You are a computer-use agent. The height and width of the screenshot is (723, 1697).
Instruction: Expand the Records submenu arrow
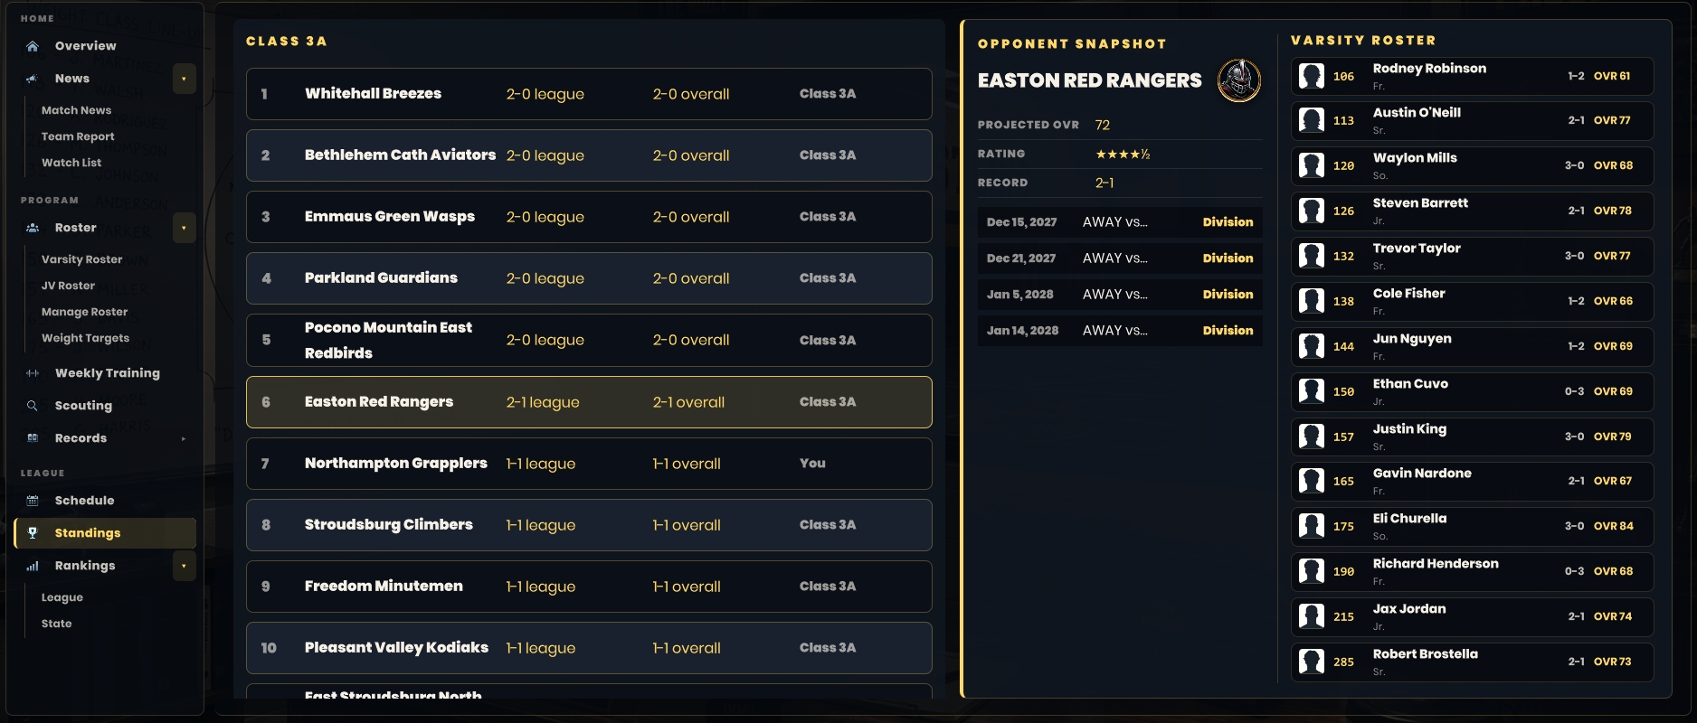point(184,438)
